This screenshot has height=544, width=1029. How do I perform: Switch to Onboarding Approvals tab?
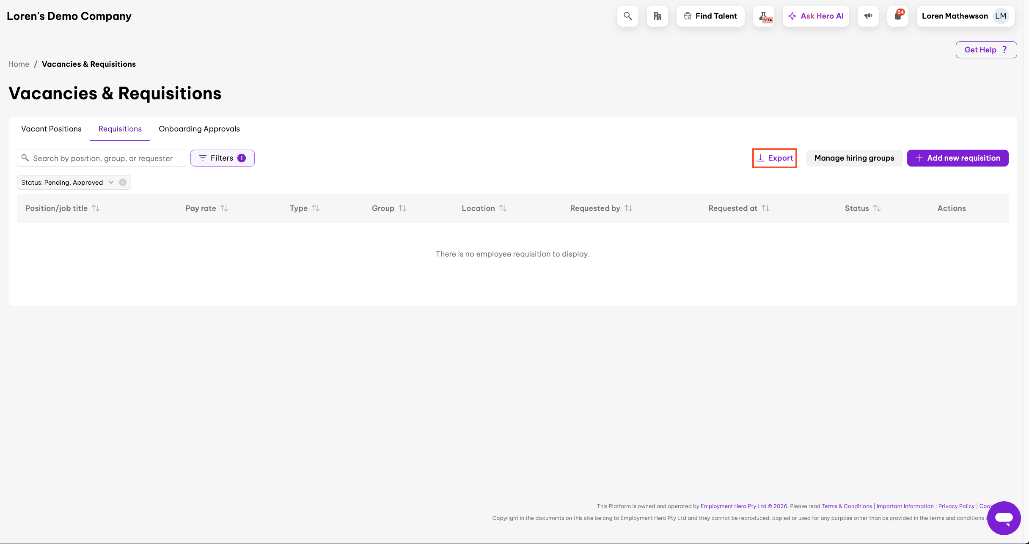199,129
